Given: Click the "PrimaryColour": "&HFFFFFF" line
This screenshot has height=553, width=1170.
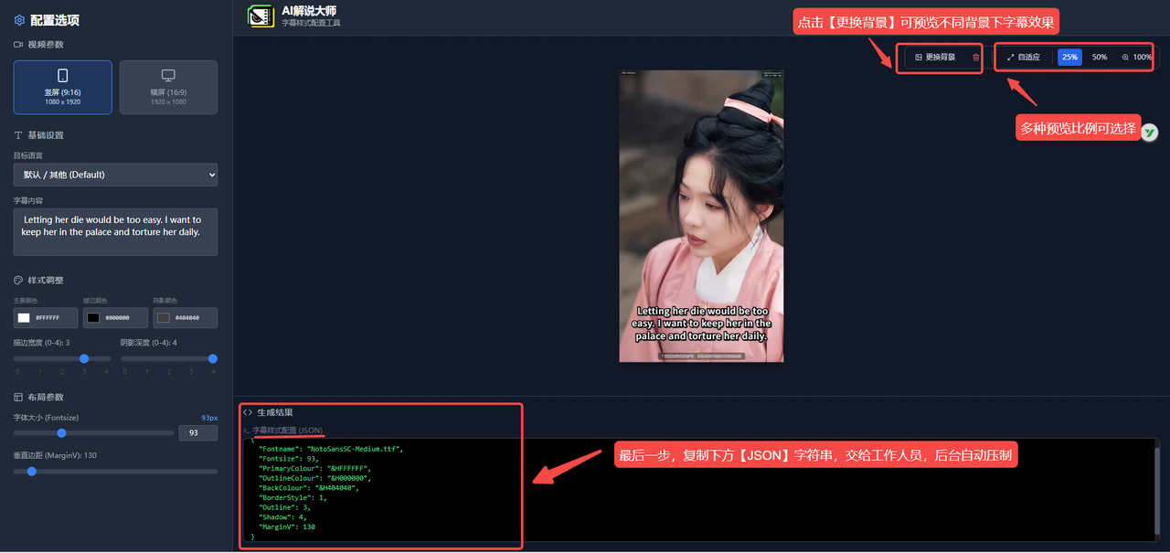Looking at the screenshot, I should point(315,469).
